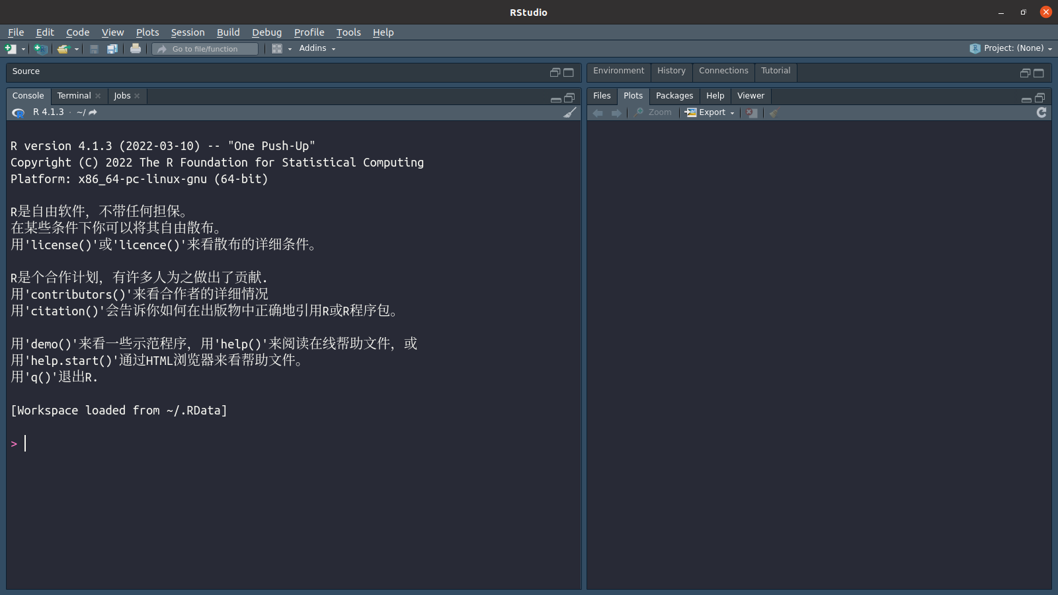The image size is (1058, 595).
Task: Maximize the Environment pane
Action: coord(1038,73)
